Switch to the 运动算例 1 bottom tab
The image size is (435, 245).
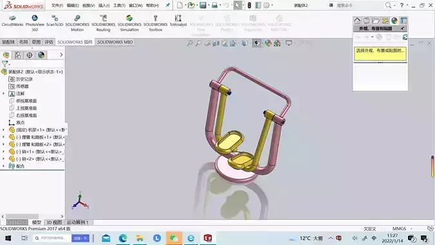coord(77,222)
